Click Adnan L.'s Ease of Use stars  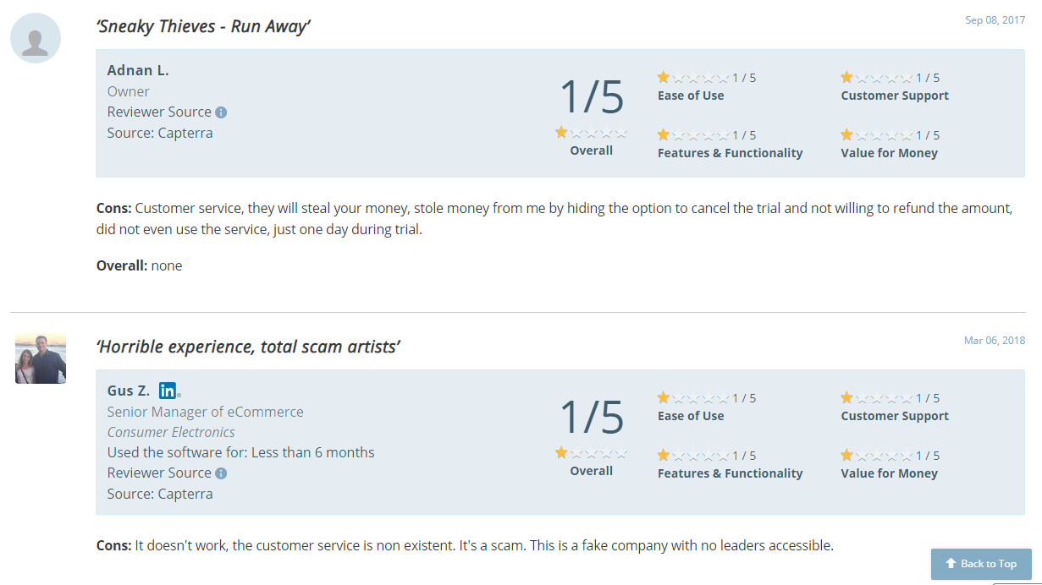click(x=693, y=78)
